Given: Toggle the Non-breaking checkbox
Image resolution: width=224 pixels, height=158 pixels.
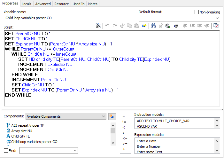Looking at the screenshot, I should [197, 12].
